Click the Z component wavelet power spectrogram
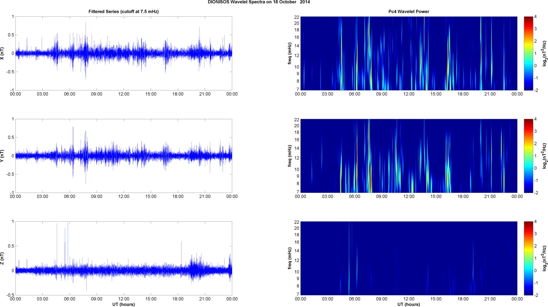This screenshot has height=307, width=548. [x=409, y=258]
